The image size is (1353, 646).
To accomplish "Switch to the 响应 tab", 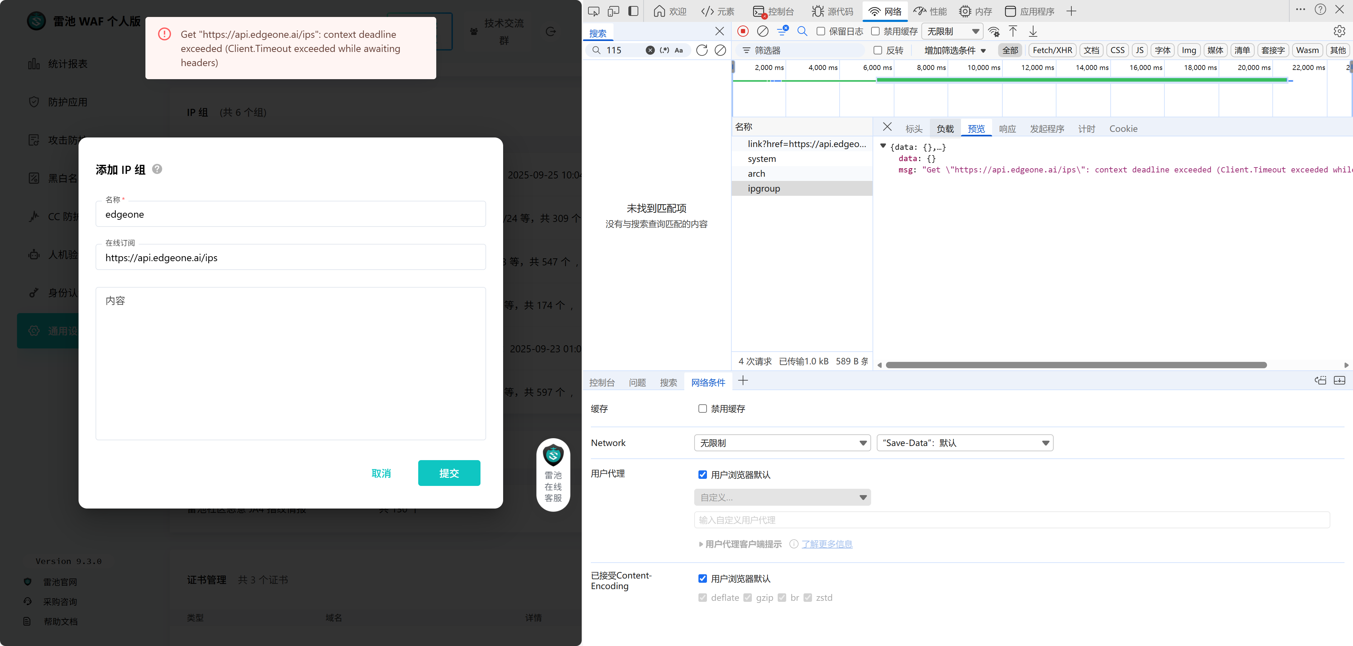I will [x=1007, y=129].
